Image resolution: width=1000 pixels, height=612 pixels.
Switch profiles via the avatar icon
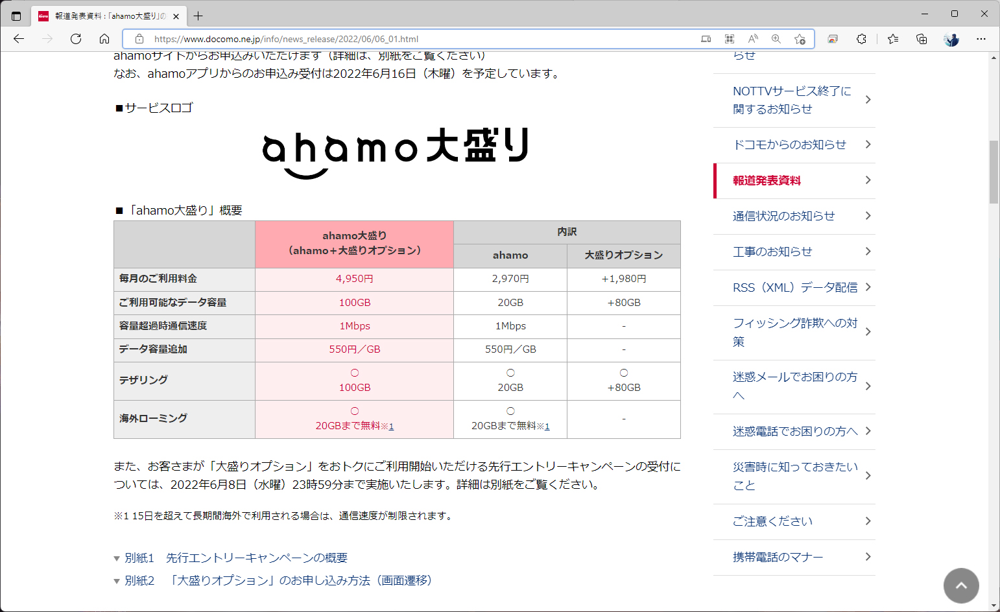click(x=951, y=39)
